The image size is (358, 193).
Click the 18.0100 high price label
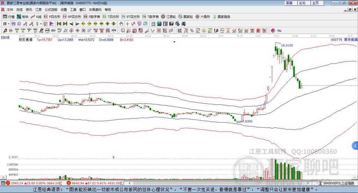pyautogui.click(x=287, y=46)
